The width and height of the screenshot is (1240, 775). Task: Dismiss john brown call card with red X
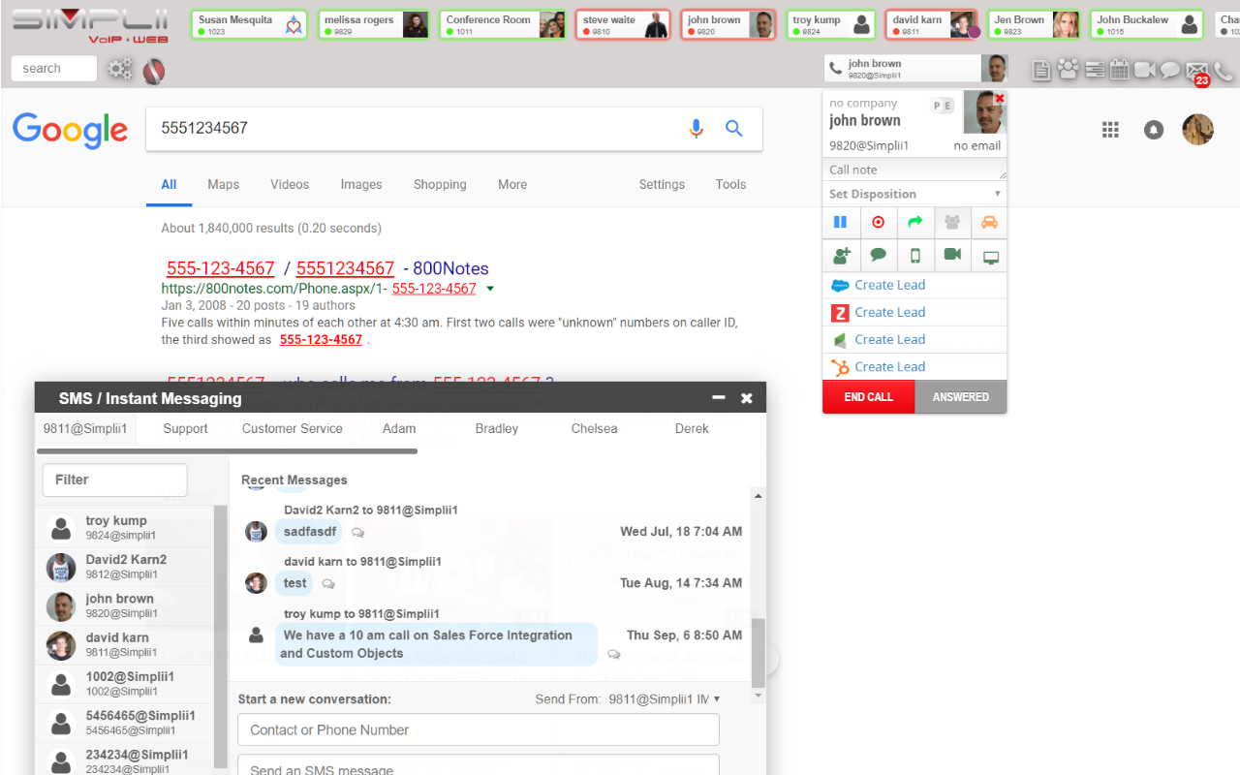click(x=1000, y=98)
